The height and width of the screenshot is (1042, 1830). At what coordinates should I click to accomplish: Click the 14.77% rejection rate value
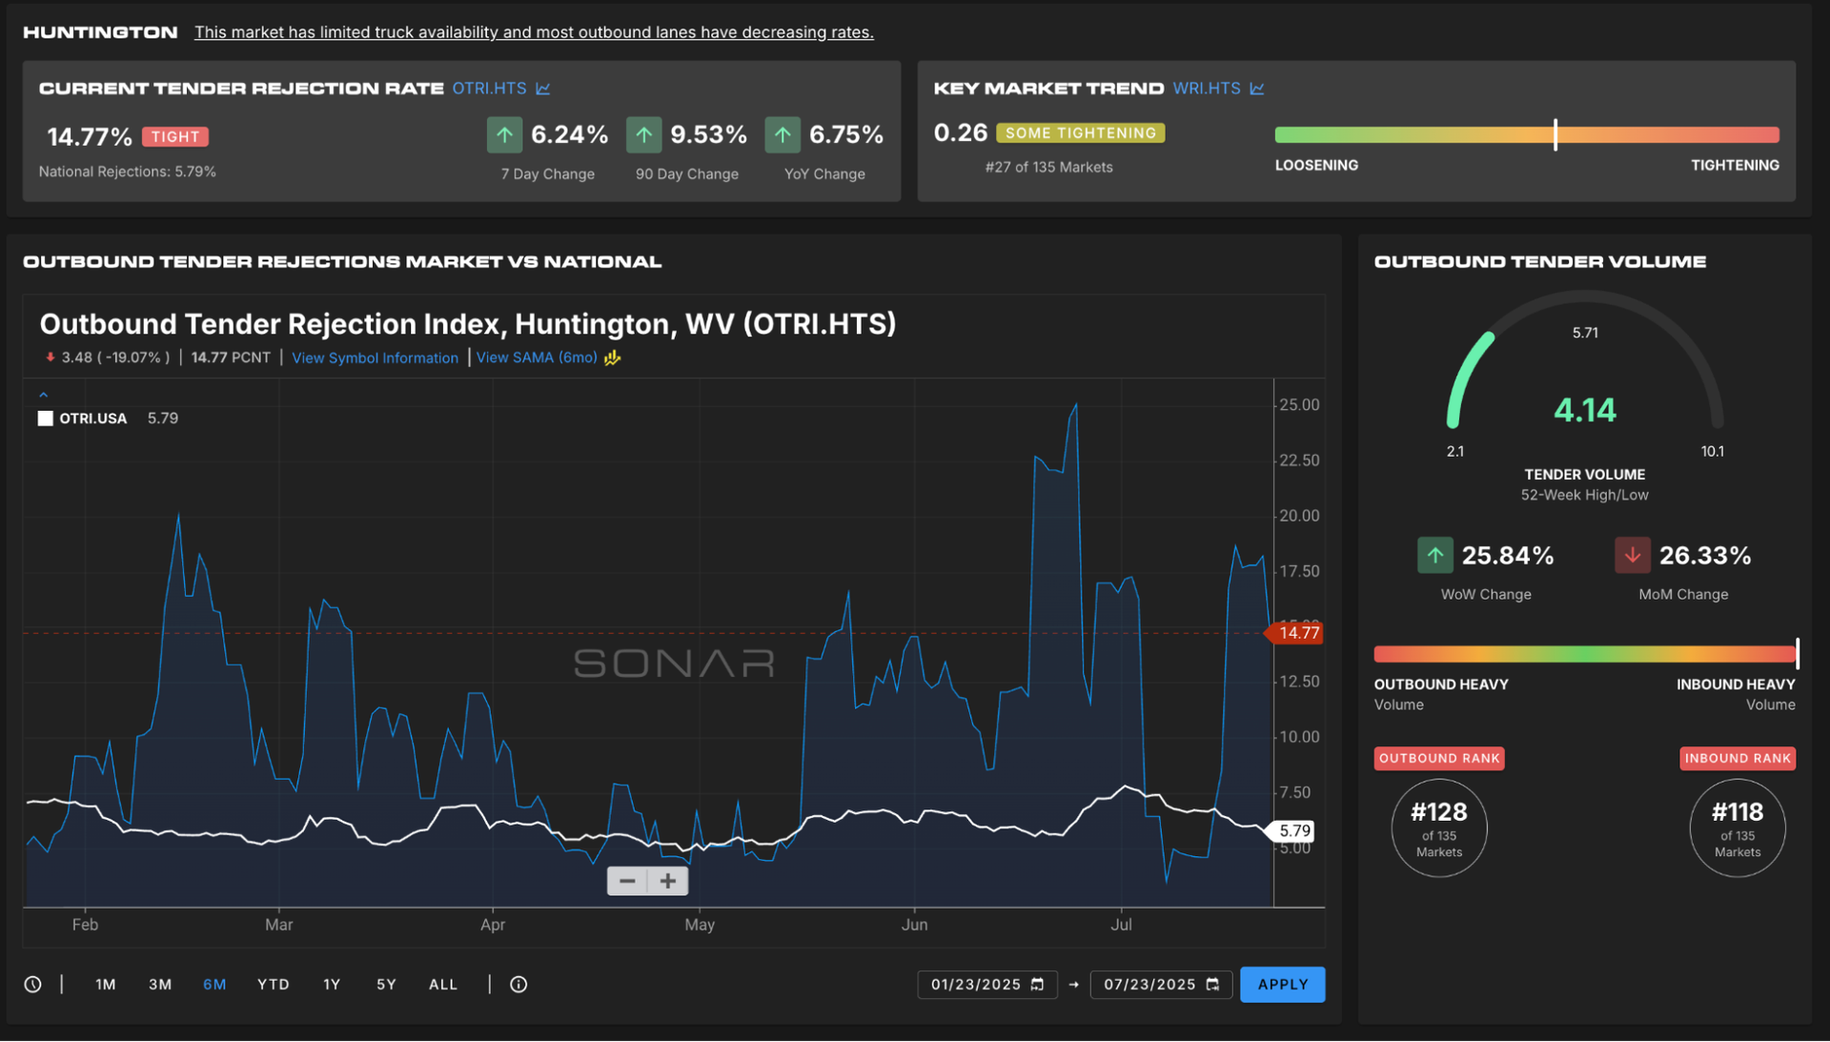coord(90,136)
